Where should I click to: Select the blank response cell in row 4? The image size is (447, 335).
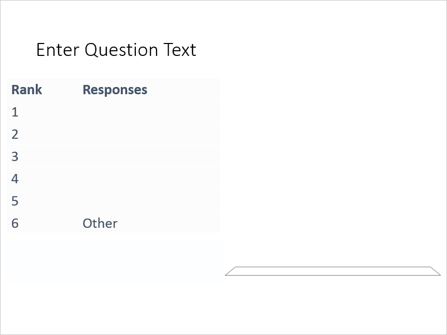tap(149, 179)
